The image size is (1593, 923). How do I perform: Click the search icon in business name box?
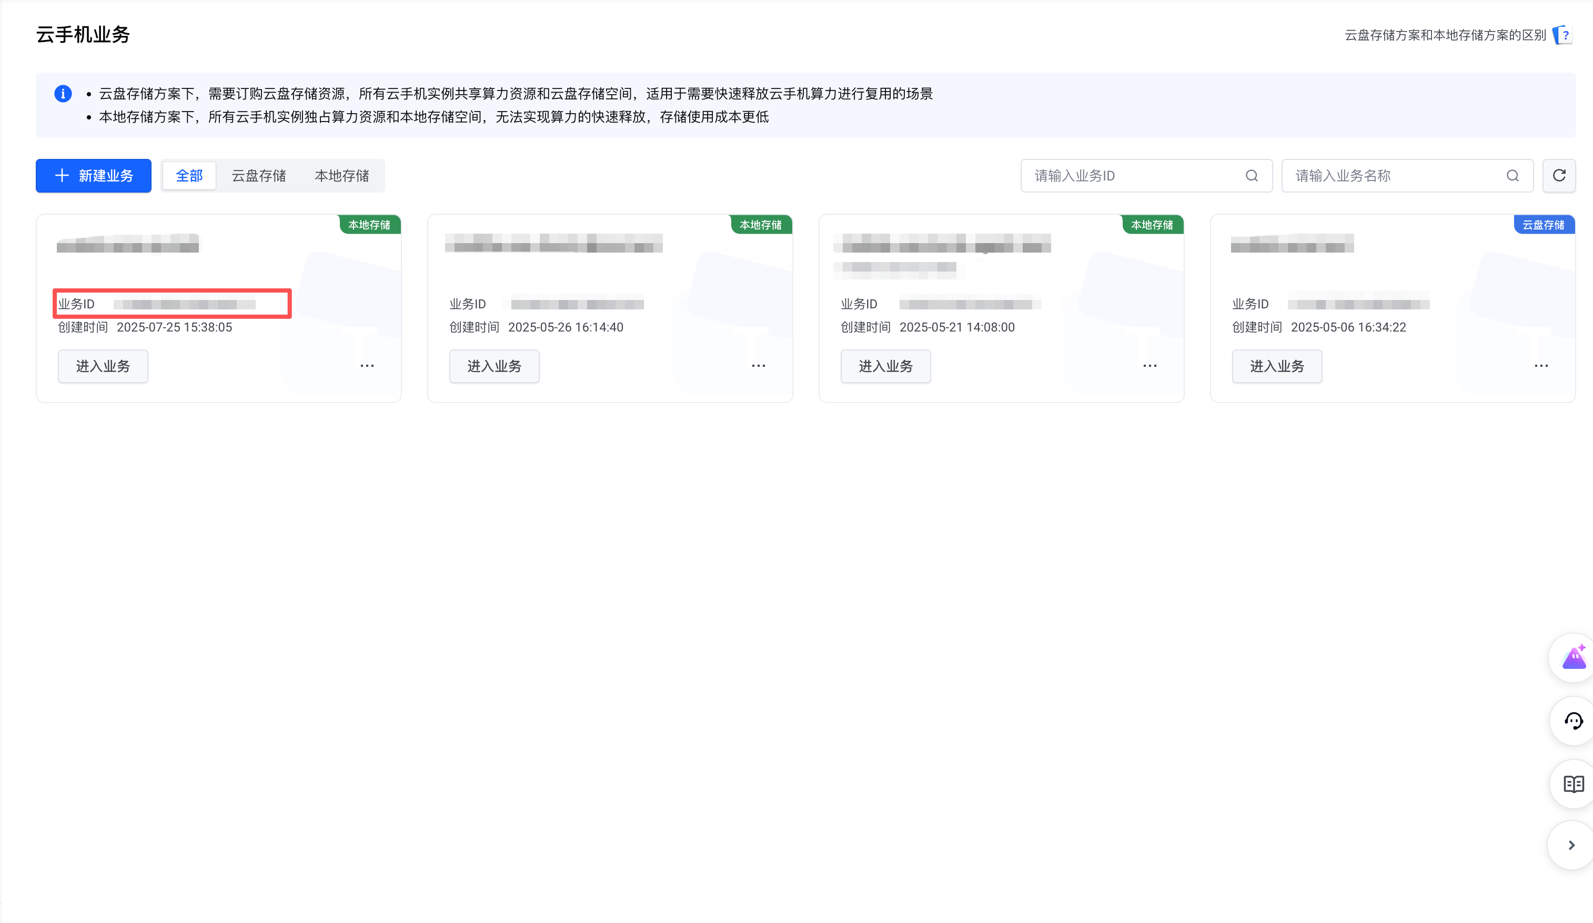pos(1512,176)
